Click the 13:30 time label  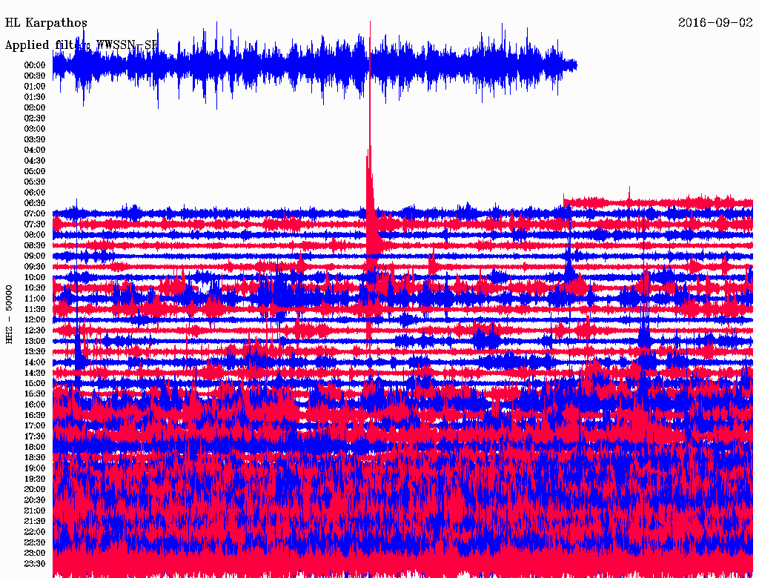click(x=35, y=351)
